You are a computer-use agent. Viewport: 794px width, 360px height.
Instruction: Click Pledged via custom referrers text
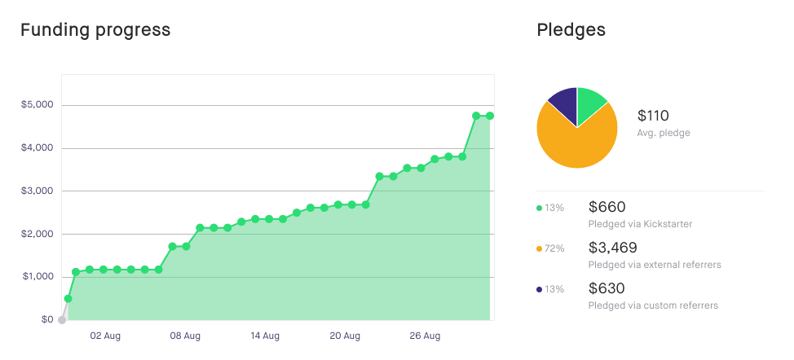tap(652, 305)
